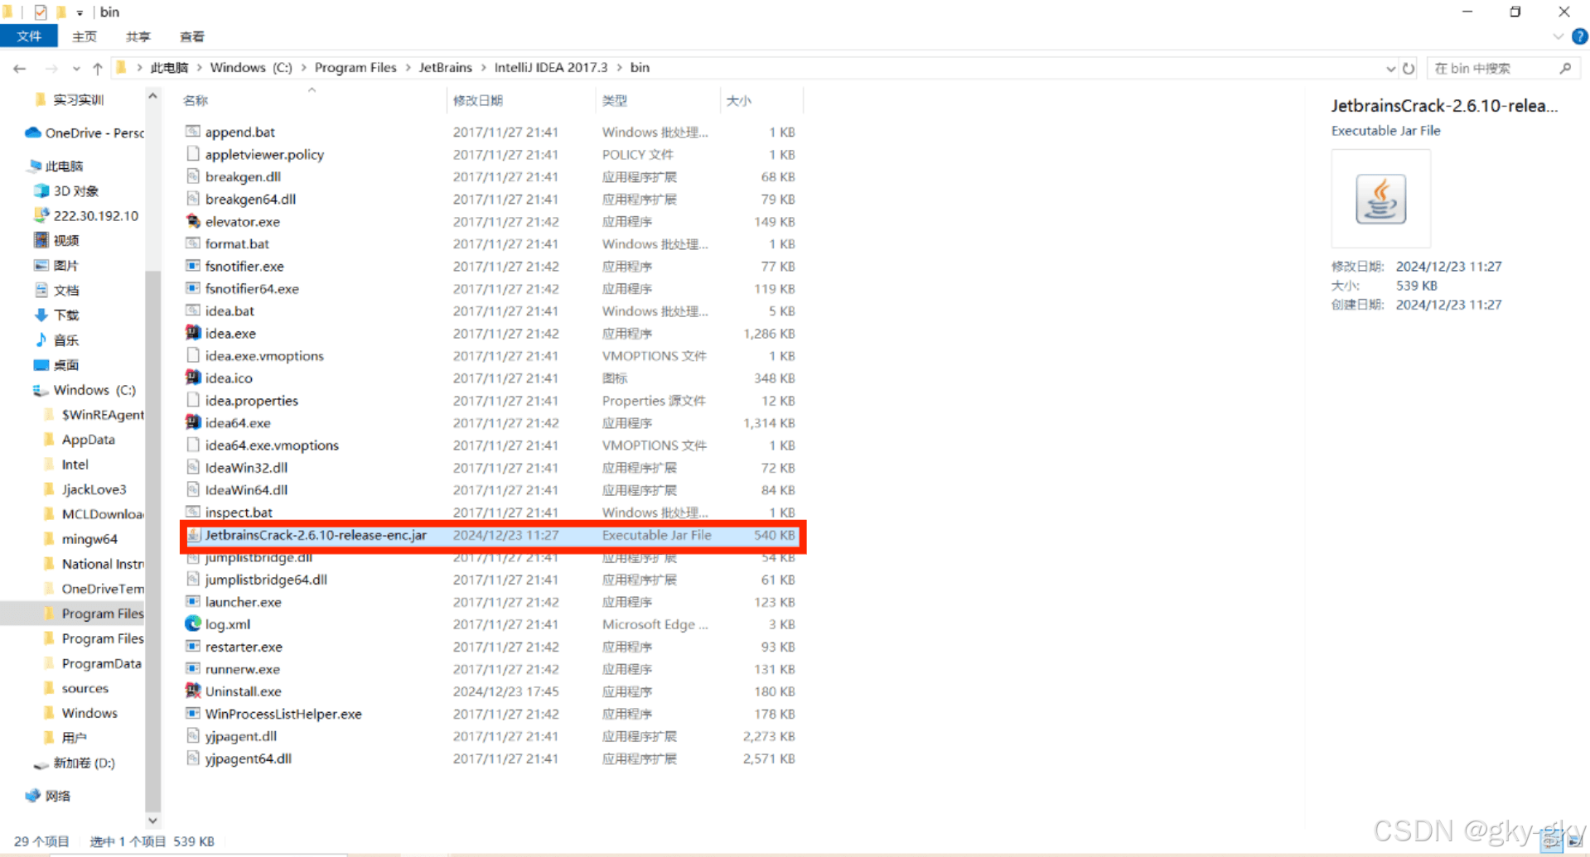
Task: Click the breakgen.dll file icon
Action: [x=193, y=176]
